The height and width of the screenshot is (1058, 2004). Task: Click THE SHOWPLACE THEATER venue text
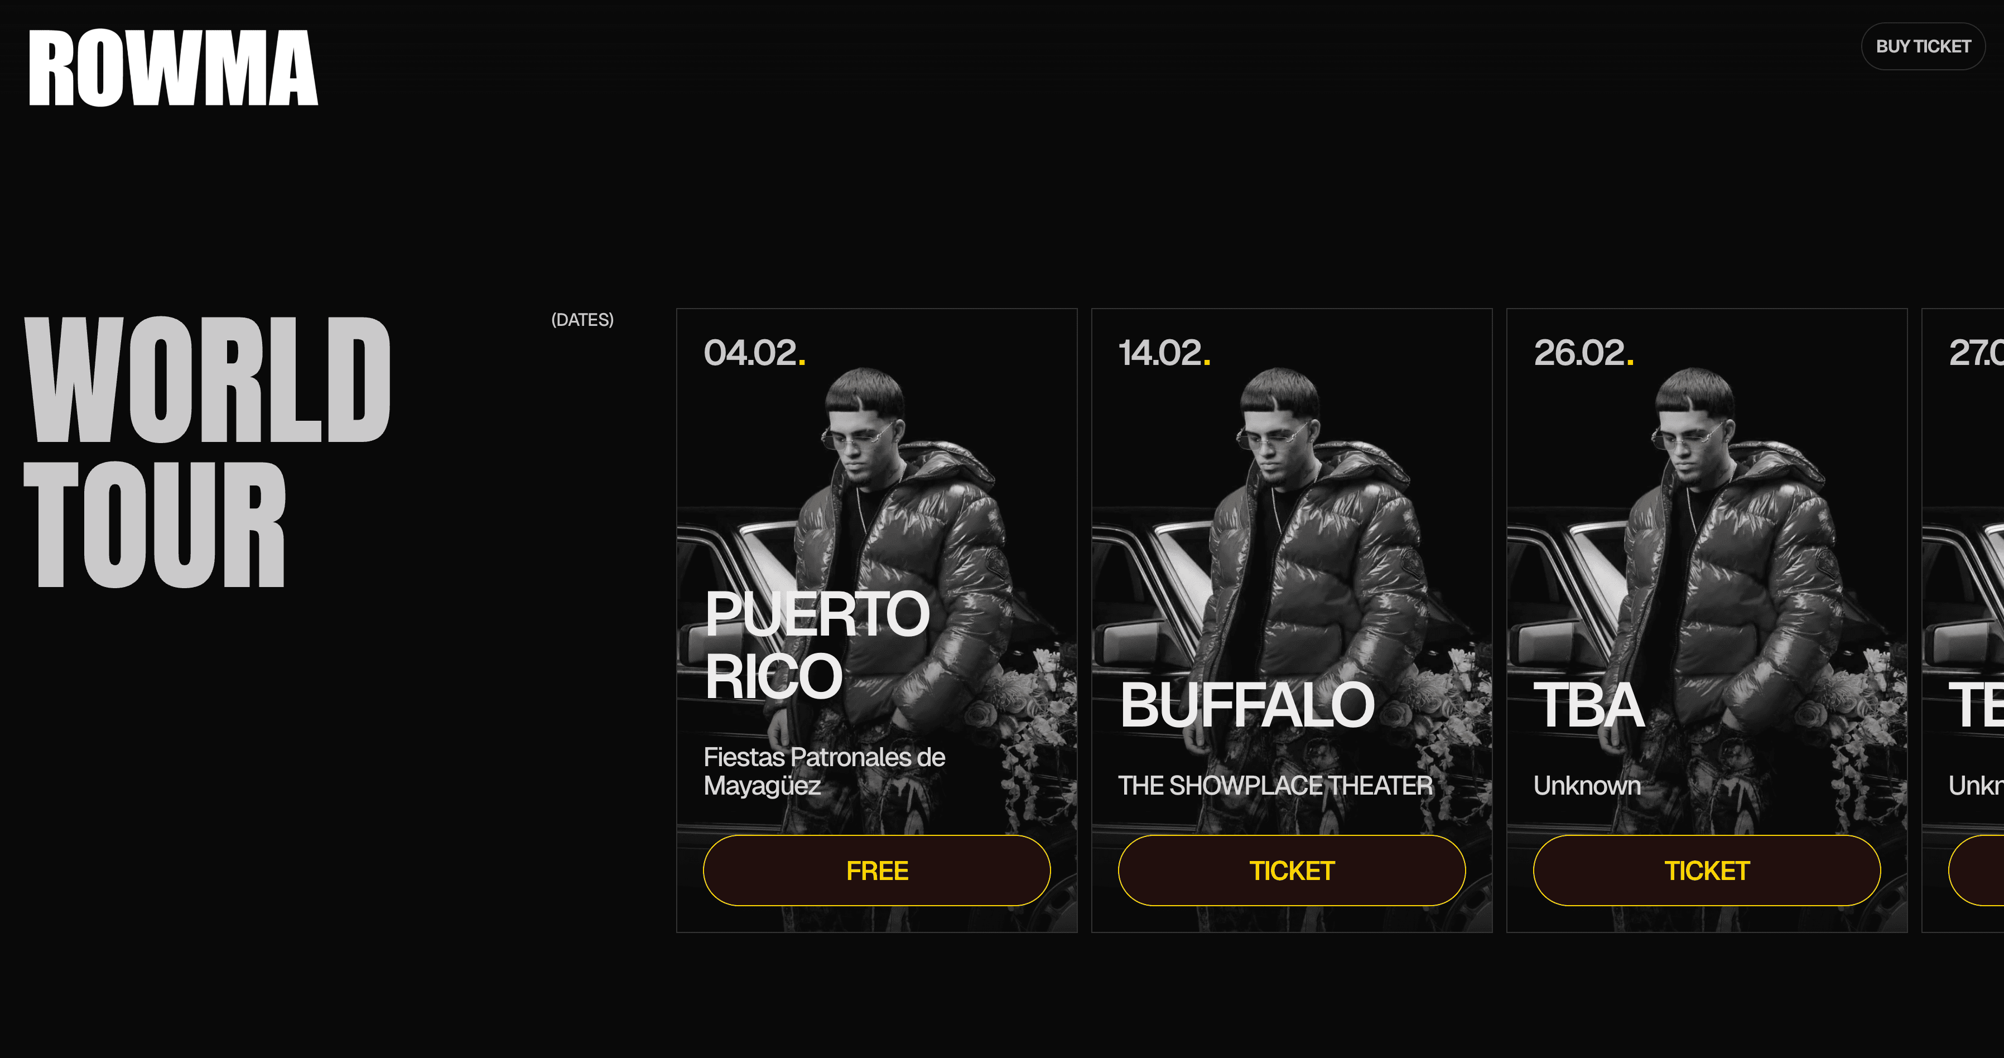pos(1275,785)
